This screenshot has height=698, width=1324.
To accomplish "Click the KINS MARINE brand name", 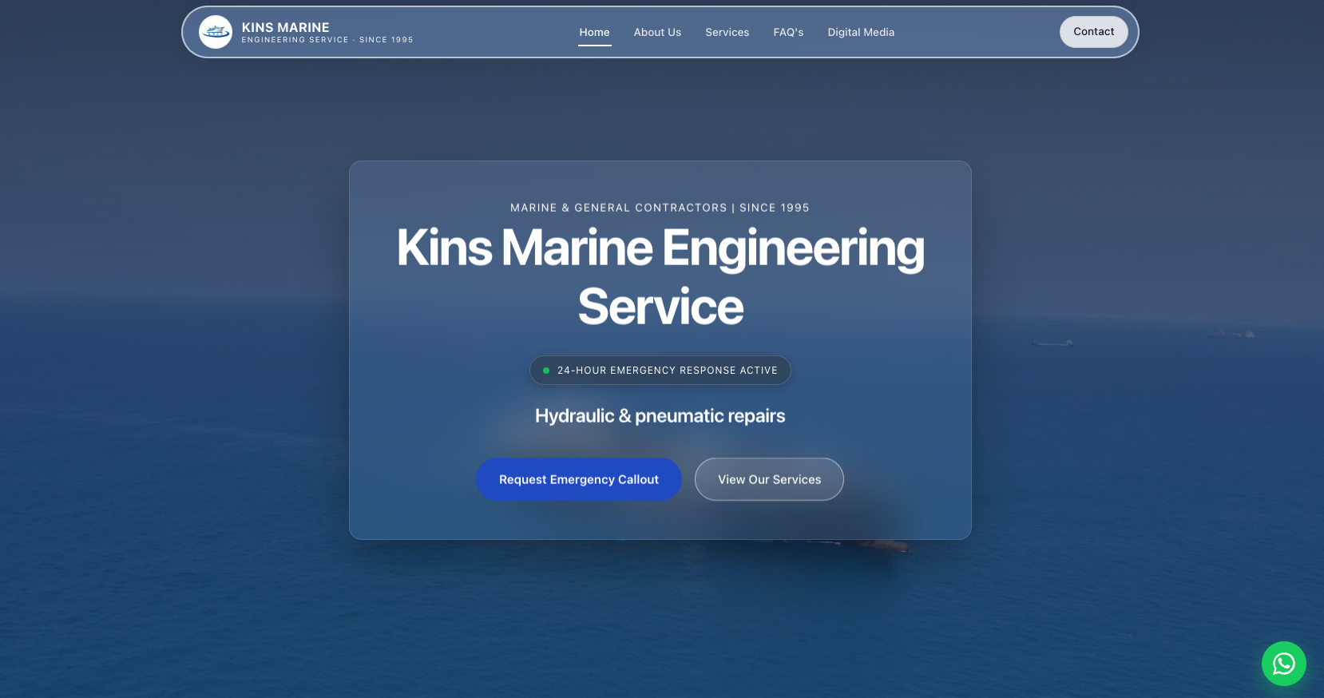I will [x=285, y=27].
